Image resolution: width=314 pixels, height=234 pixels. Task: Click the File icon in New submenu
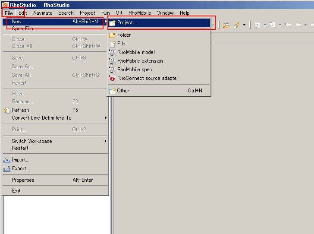[x=113, y=44]
